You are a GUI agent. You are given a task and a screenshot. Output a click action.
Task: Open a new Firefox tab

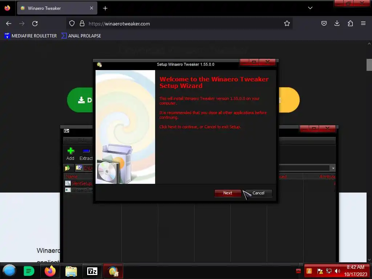tap(105, 8)
